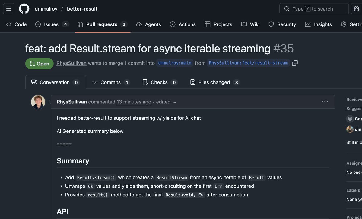The width and height of the screenshot is (362, 219).
Task: Open the Wiki tab
Action: [250, 24]
